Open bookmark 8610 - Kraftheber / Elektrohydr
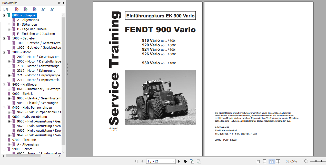 39,89
